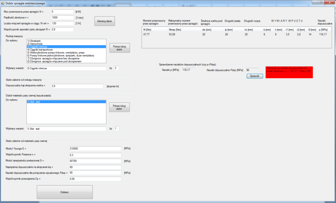
Task: Select '1) Obrabiarki' in machine list
Action: point(66,41)
